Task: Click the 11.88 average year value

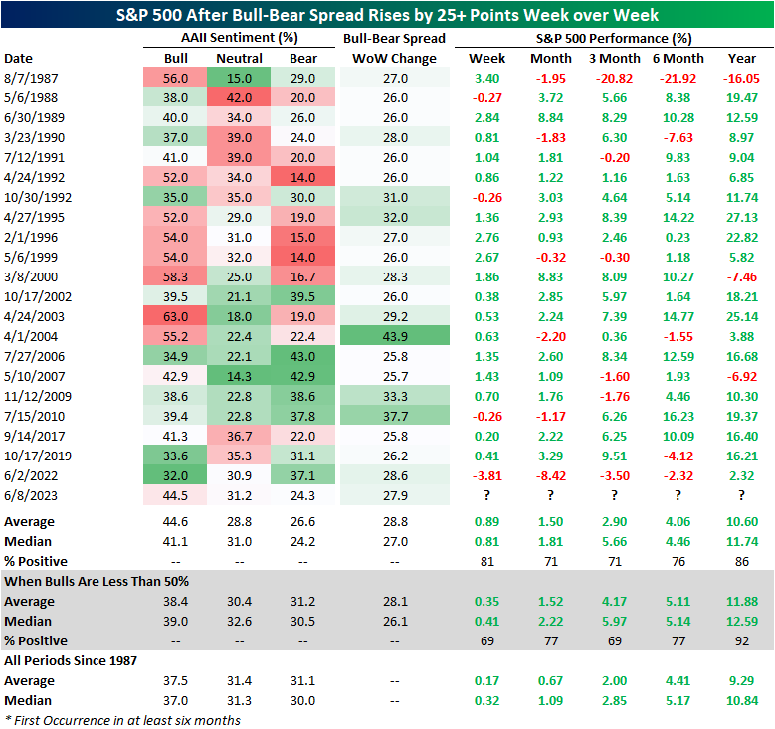Action: pos(741,602)
